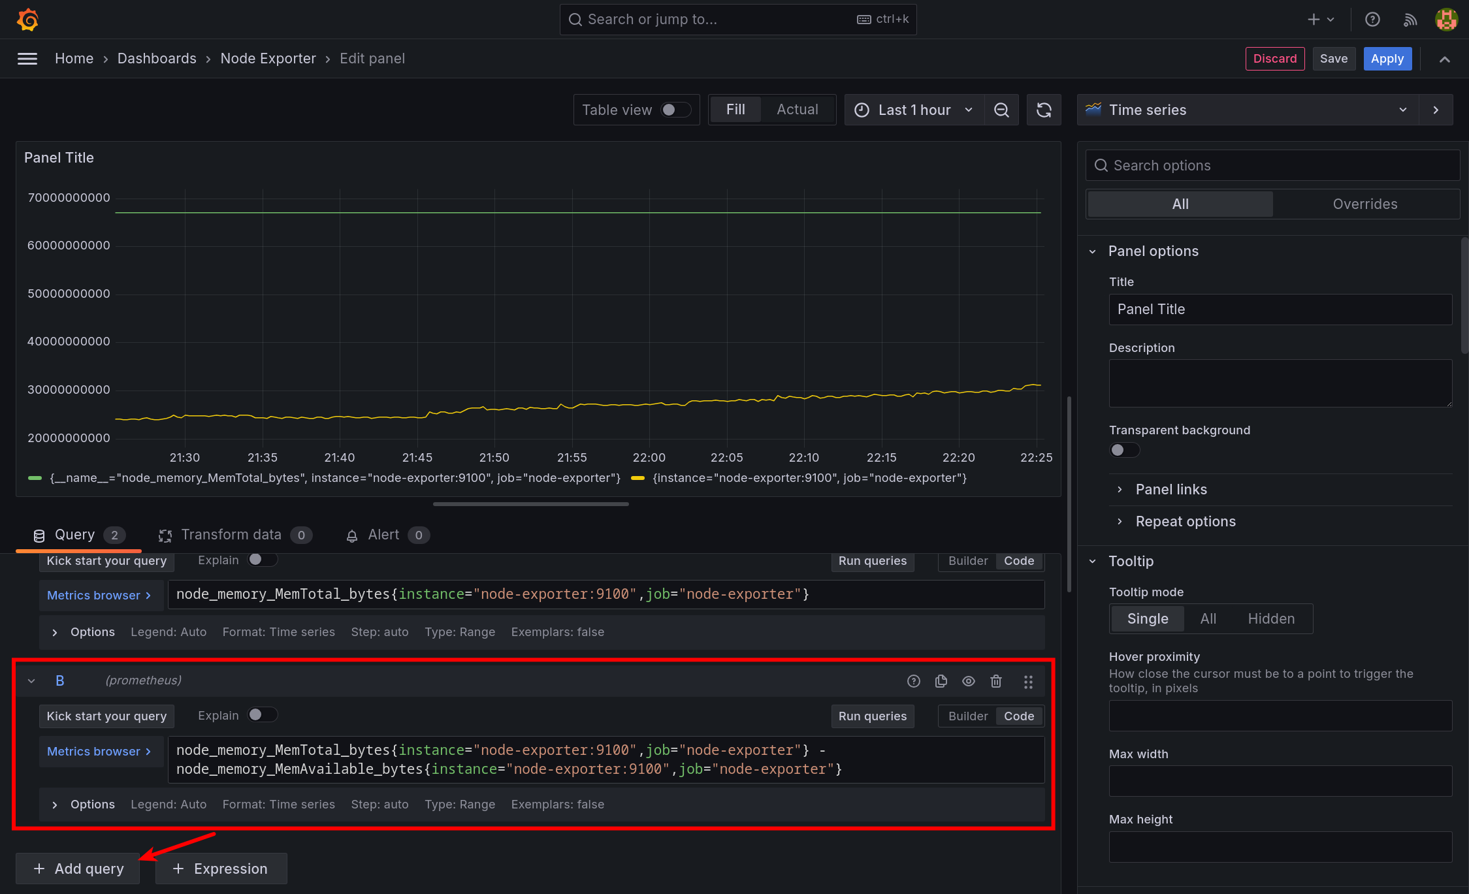The width and height of the screenshot is (1469, 894).
Task: Go to Dashboards breadcrumb
Action: tap(157, 59)
